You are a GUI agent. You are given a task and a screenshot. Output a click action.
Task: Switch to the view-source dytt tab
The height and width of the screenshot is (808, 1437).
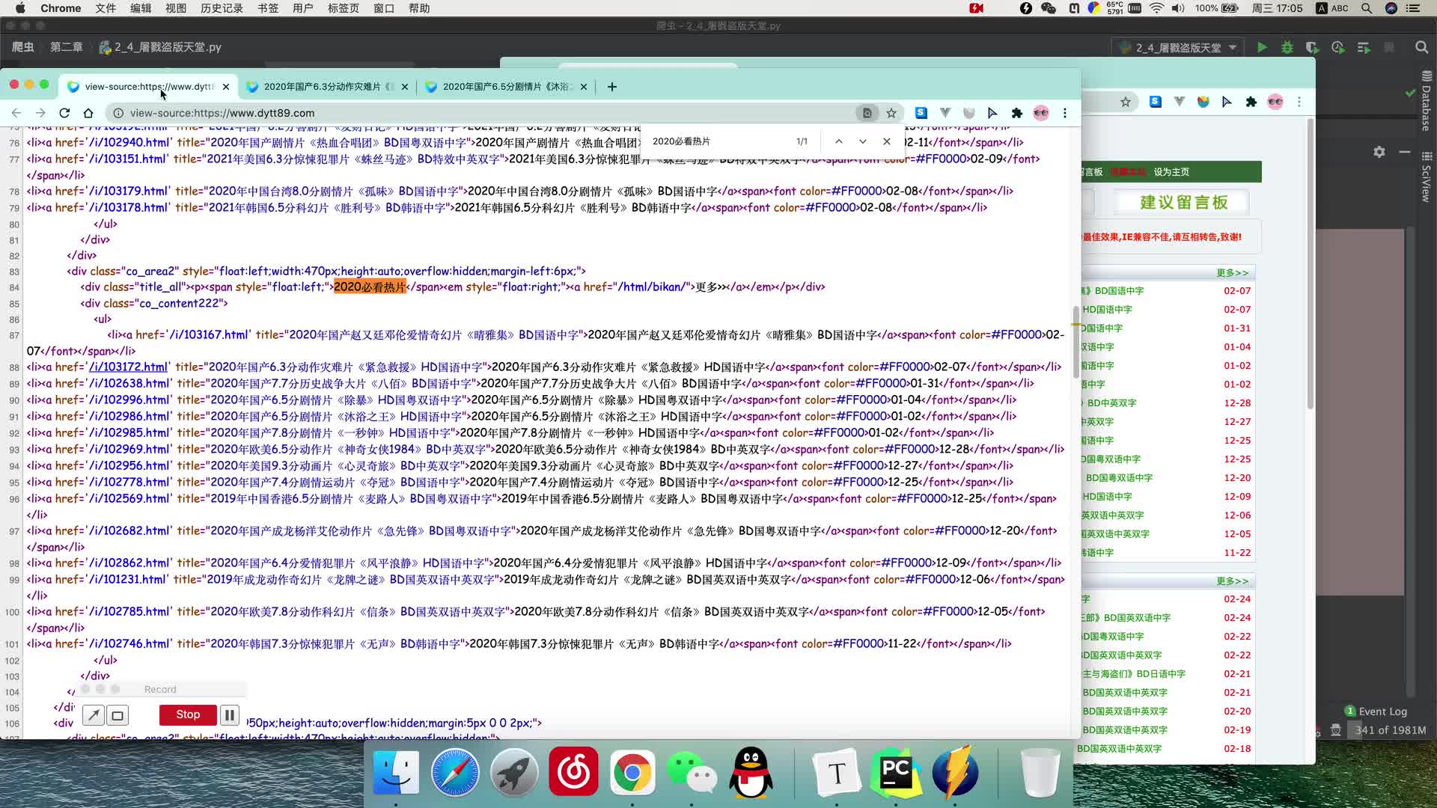[x=148, y=87]
